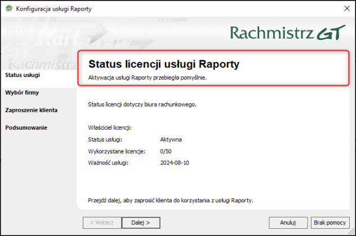
Task: Open the Brak pomocy button
Action: [330, 223]
